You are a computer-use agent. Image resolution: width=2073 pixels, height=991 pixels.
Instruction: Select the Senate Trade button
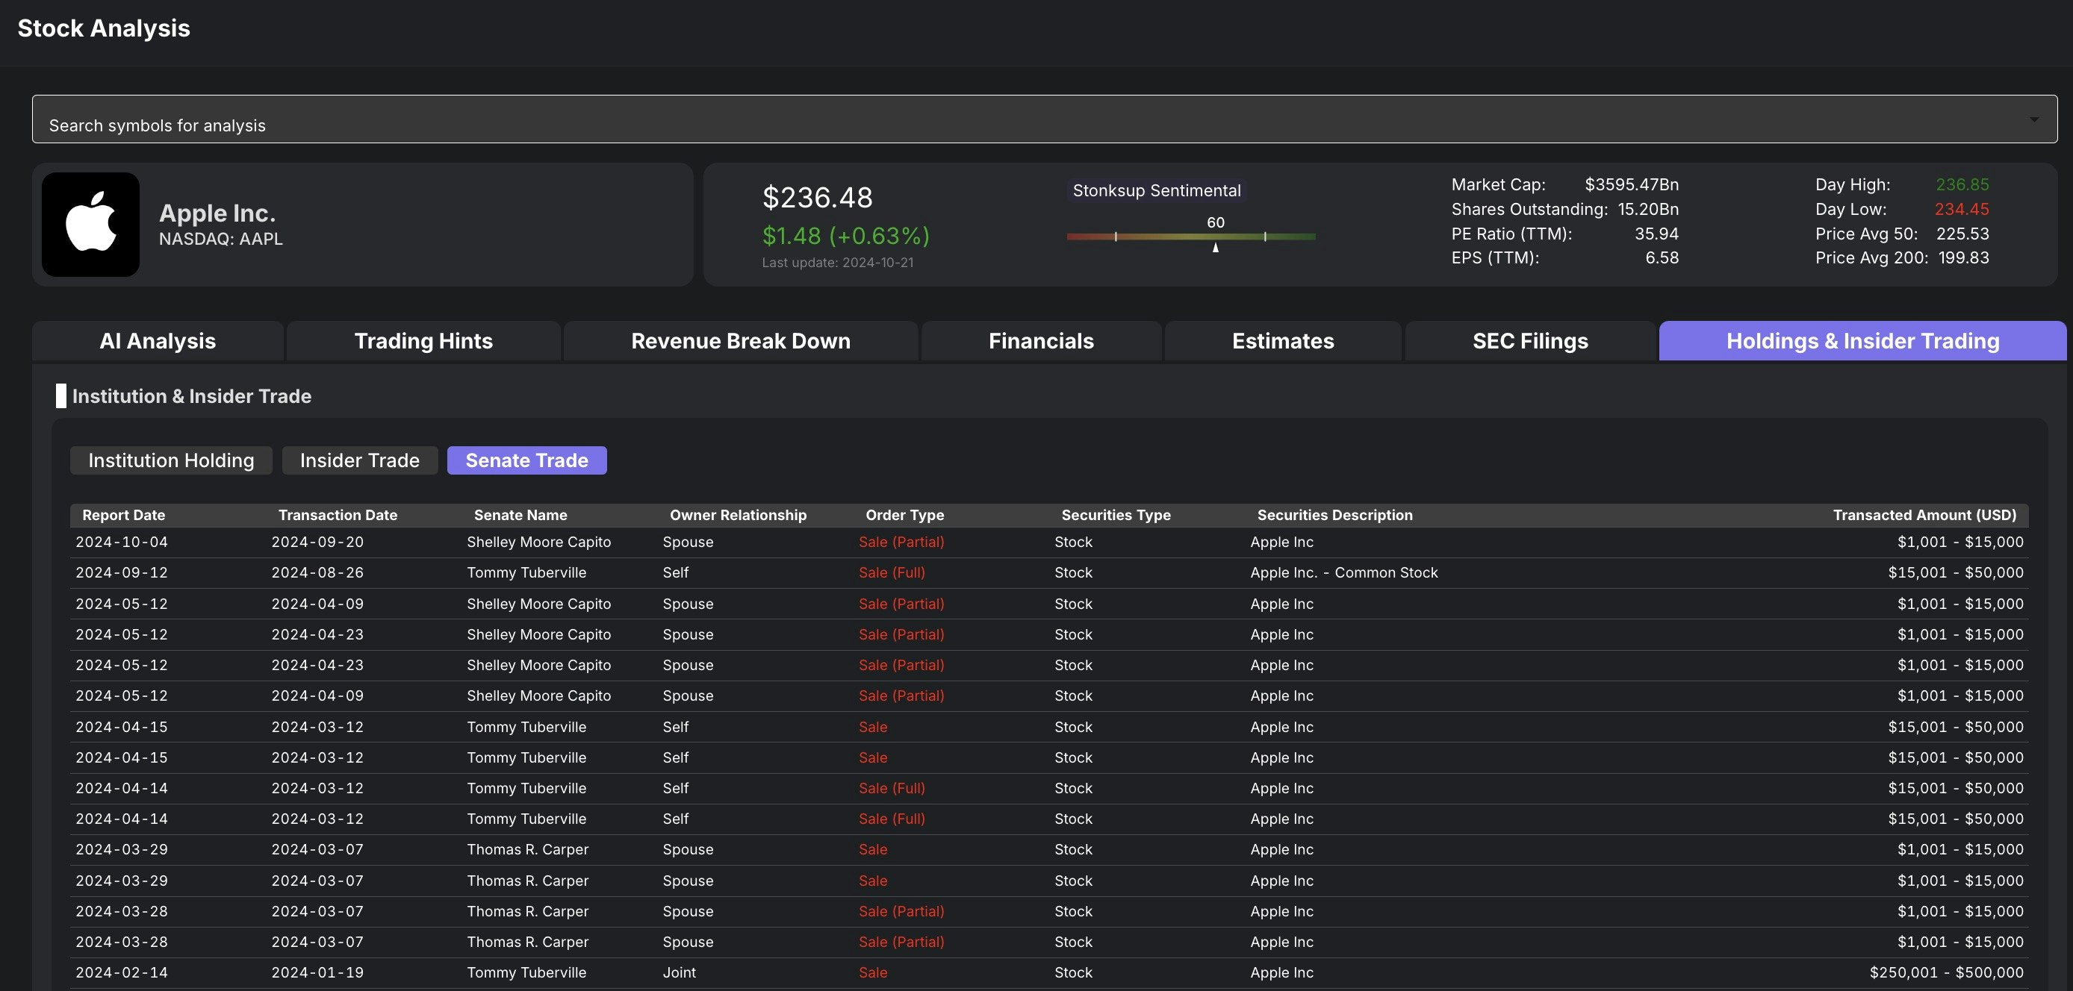tap(526, 461)
